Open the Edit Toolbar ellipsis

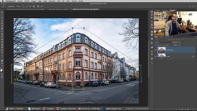click(x=2, y=66)
